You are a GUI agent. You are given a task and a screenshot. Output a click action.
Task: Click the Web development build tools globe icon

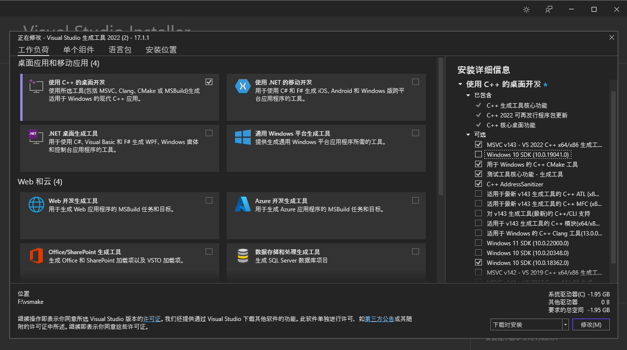pos(36,204)
